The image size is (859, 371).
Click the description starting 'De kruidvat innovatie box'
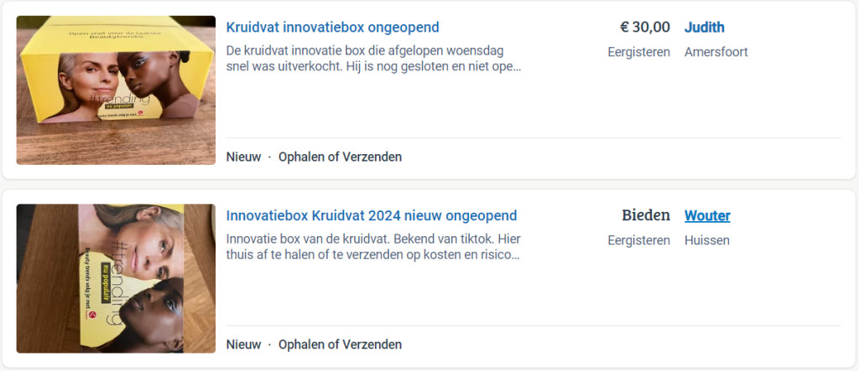(x=373, y=59)
